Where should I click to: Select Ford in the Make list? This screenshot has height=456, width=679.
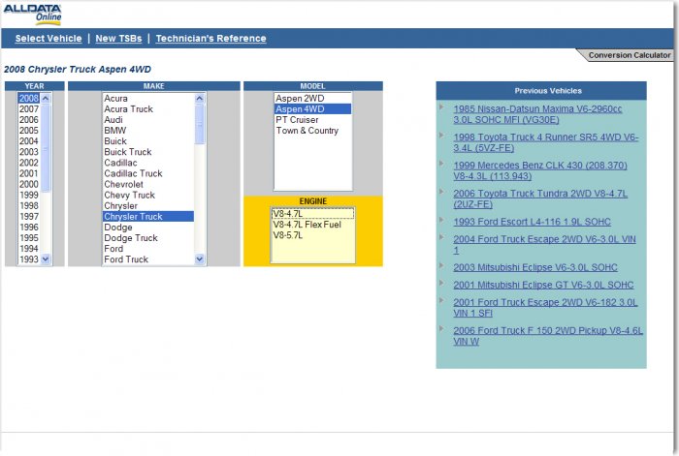(x=148, y=249)
